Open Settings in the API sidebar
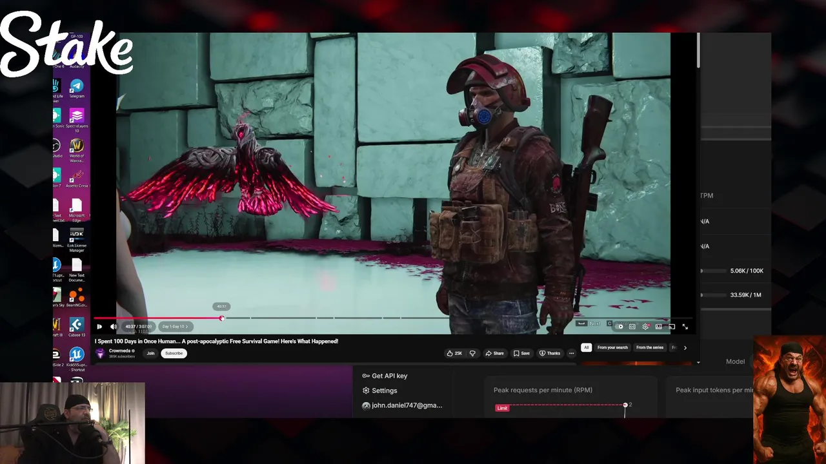 [379, 391]
